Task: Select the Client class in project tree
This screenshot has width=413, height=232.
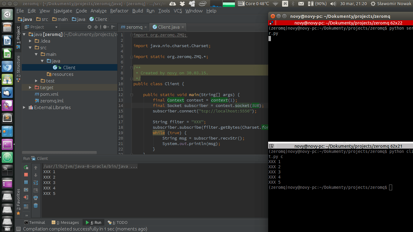Action: (x=69, y=68)
